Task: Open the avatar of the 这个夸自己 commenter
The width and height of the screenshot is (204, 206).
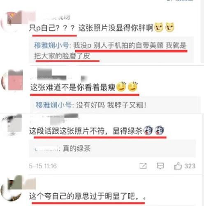Action: [12, 188]
